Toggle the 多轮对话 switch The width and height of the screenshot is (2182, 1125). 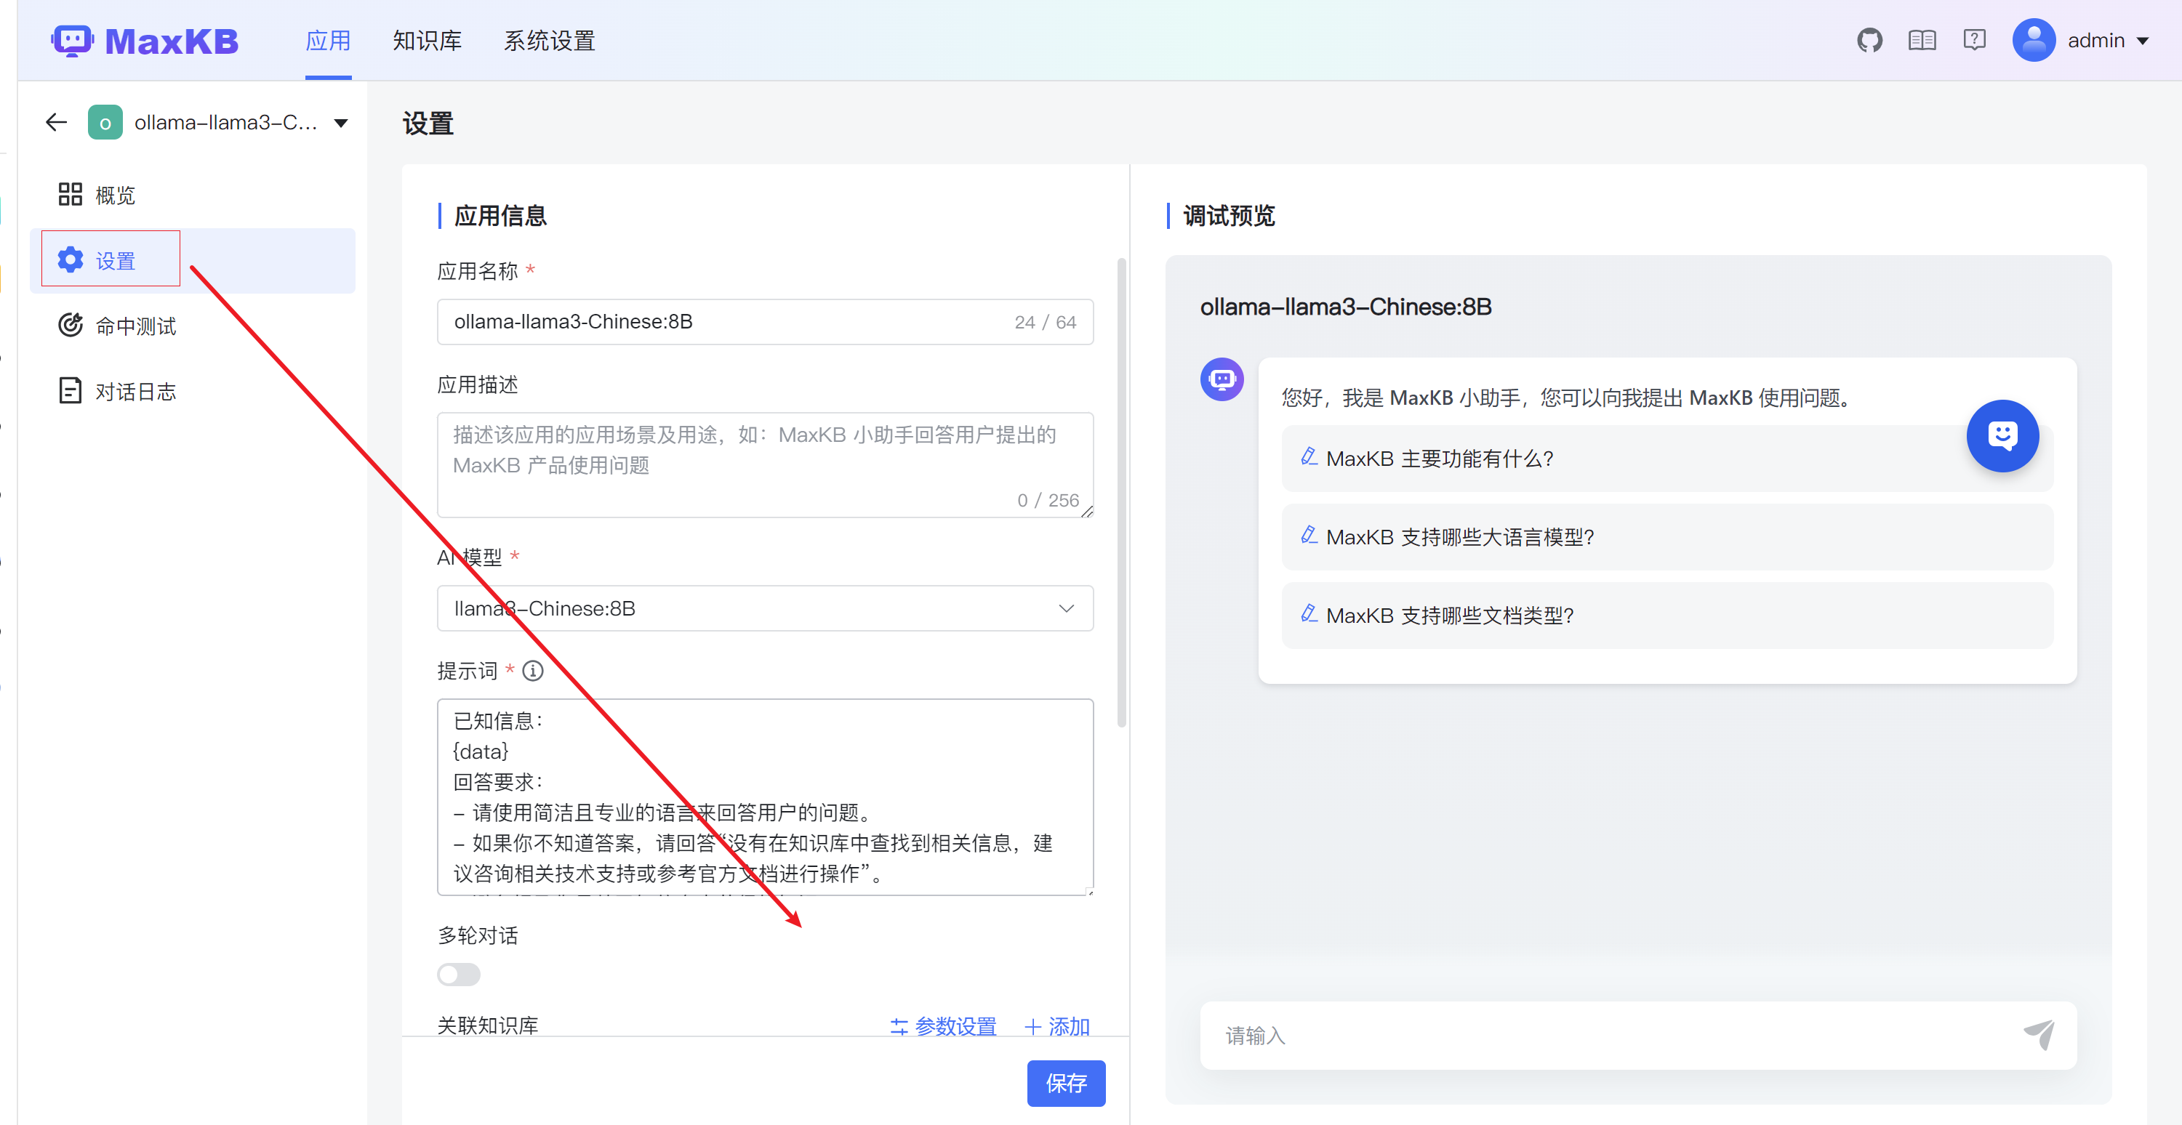click(x=458, y=975)
